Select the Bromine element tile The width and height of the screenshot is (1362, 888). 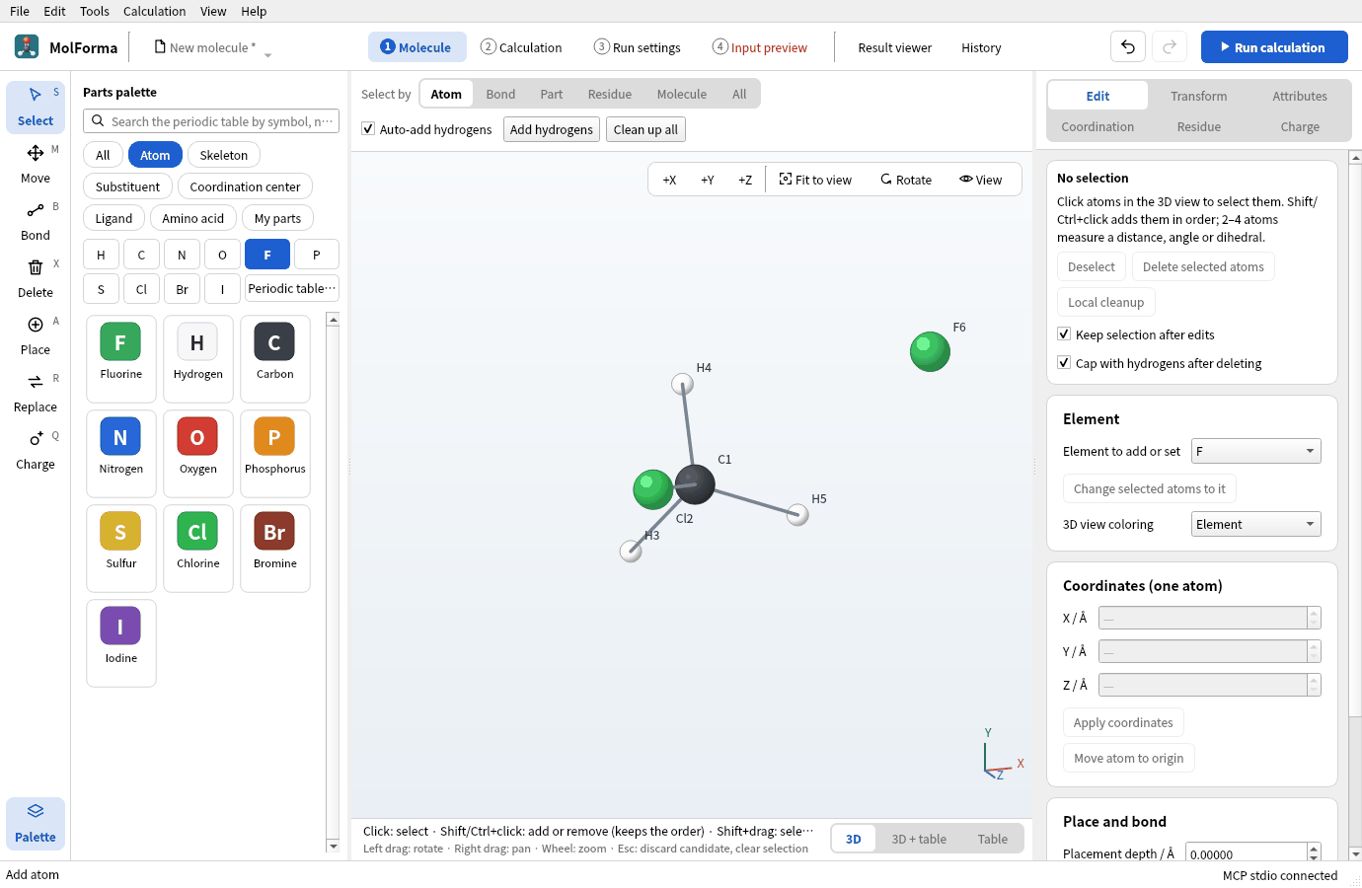pyautogui.click(x=275, y=548)
